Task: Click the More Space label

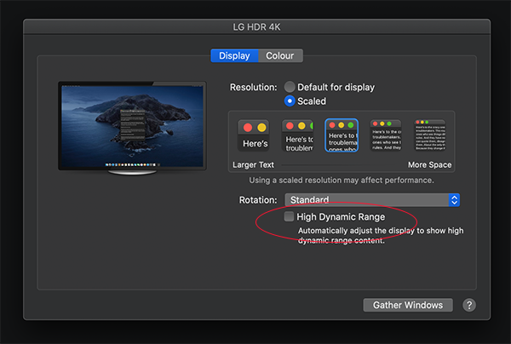Action: coord(429,165)
